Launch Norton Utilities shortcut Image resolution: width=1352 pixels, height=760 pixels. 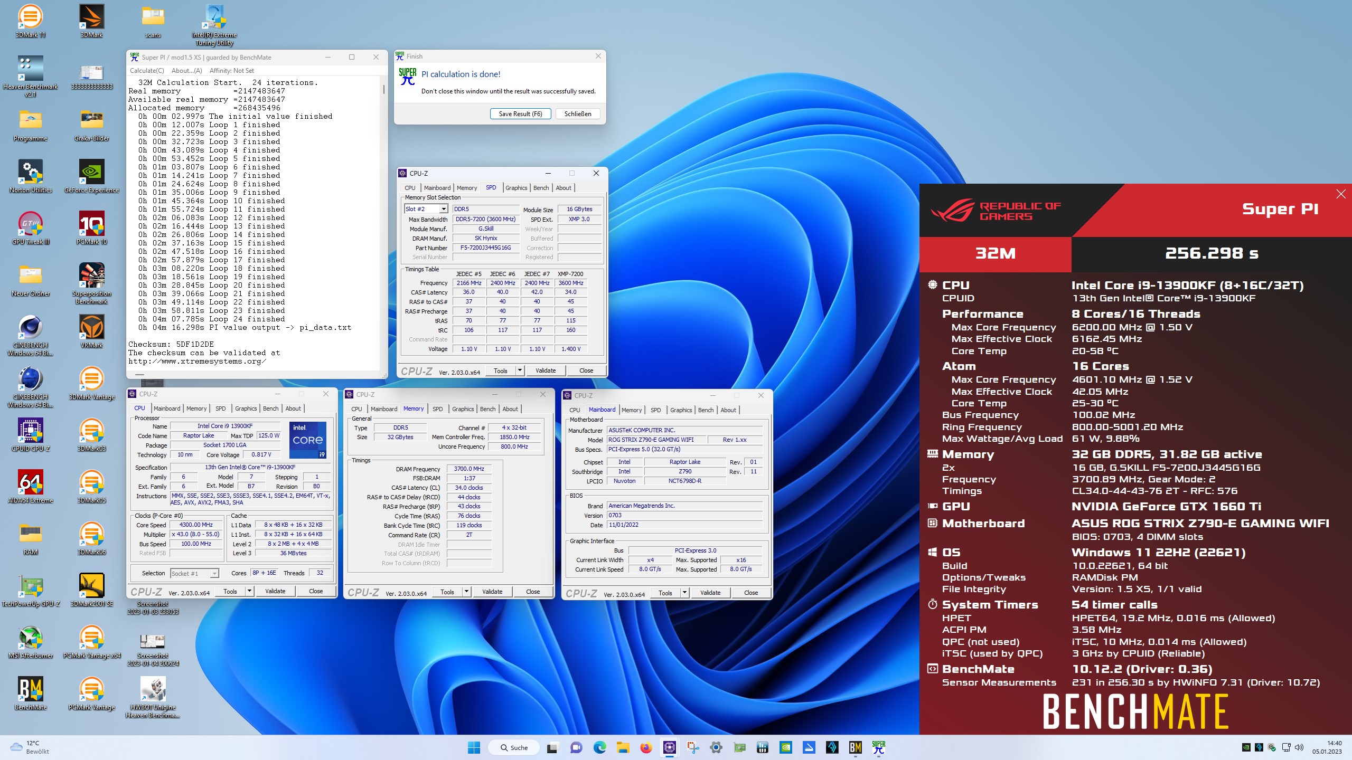pyautogui.click(x=31, y=176)
